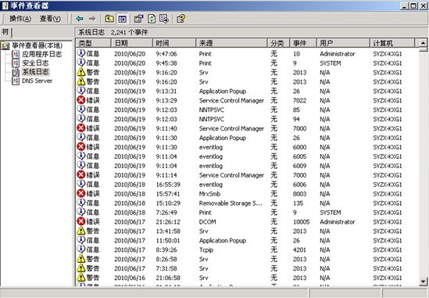
Task: Click the time 21:26:12
Action: tap(168, 222)
